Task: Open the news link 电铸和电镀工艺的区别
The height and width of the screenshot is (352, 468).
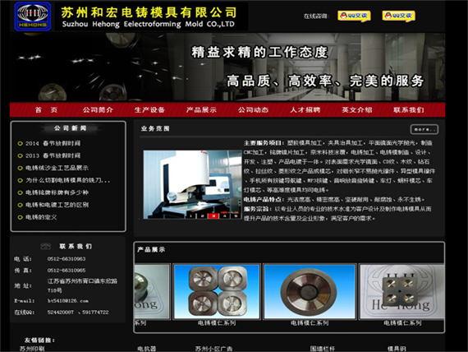Action: coord(57,205)
